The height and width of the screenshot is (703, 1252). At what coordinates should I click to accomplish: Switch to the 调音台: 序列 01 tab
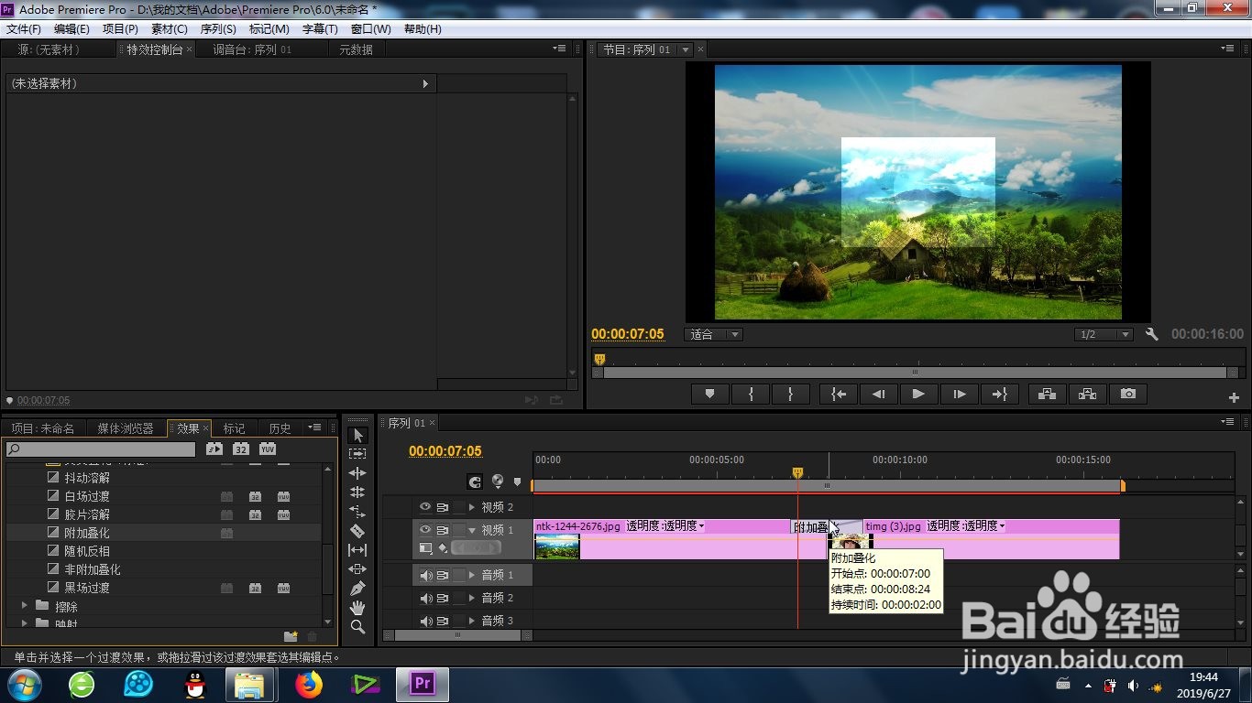click(252, 49)
